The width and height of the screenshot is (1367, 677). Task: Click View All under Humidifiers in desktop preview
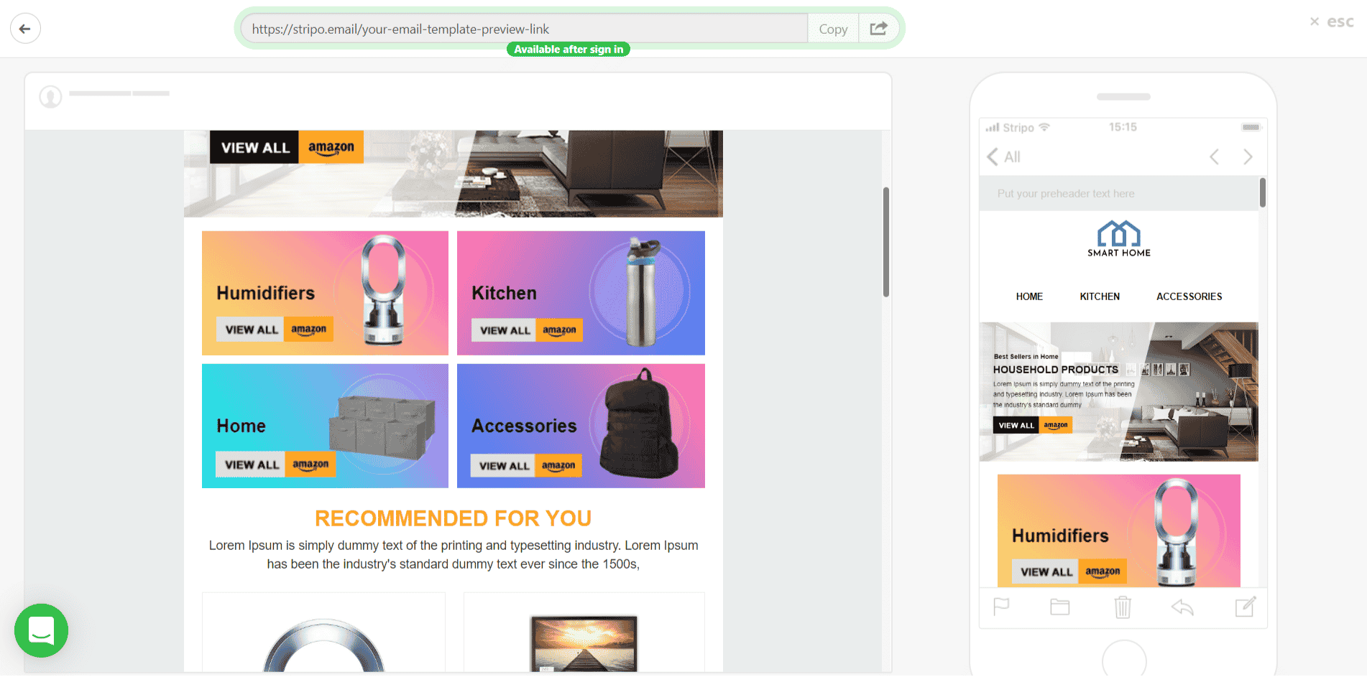(252, 330)
